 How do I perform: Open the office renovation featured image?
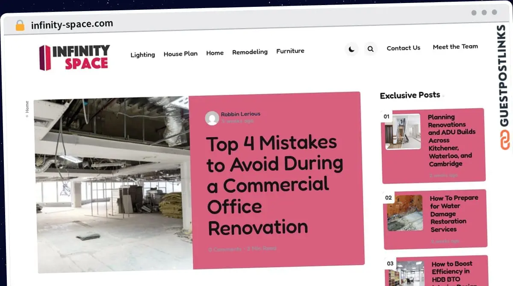pyautogui.click(x=113, y=184)
